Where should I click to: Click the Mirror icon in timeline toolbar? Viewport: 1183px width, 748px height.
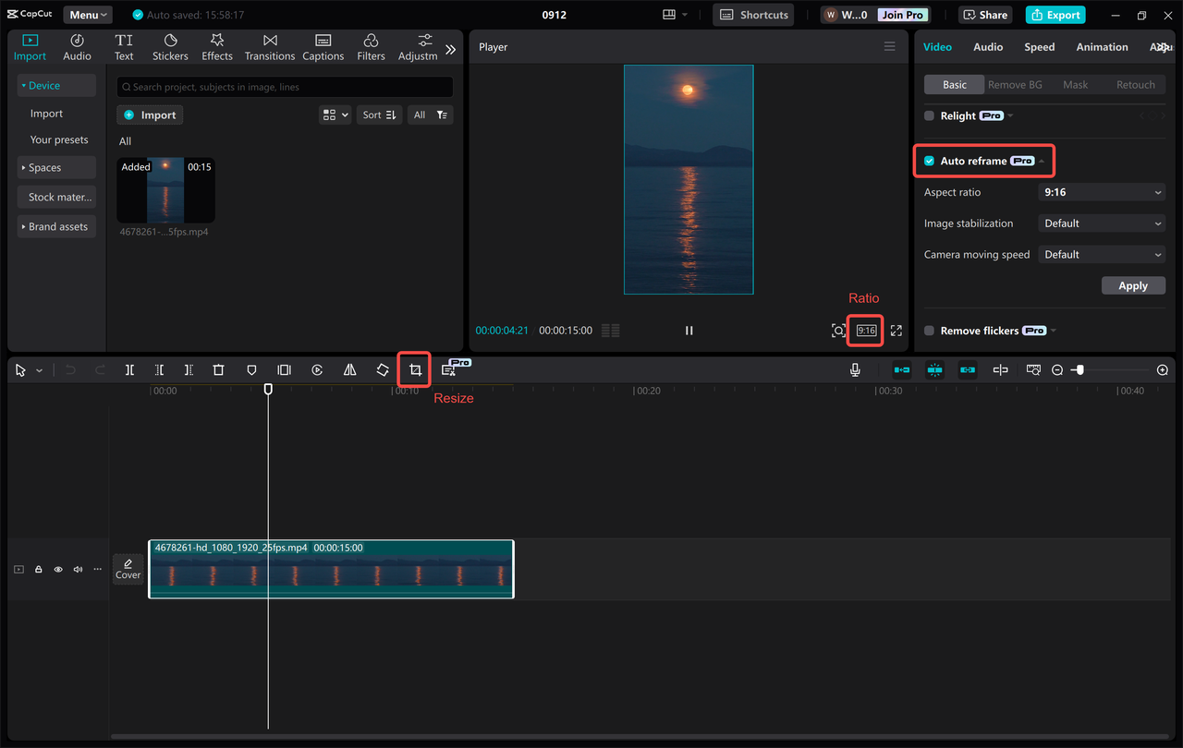(349, 369)
